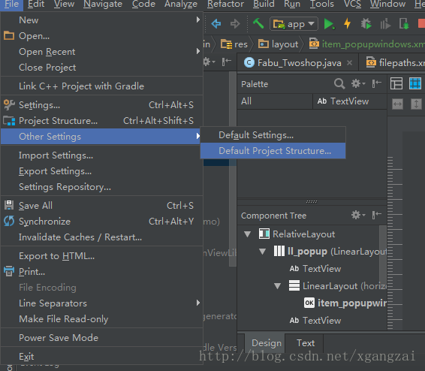Click Print menu item
425x371 pixels.
click(102, 272)
